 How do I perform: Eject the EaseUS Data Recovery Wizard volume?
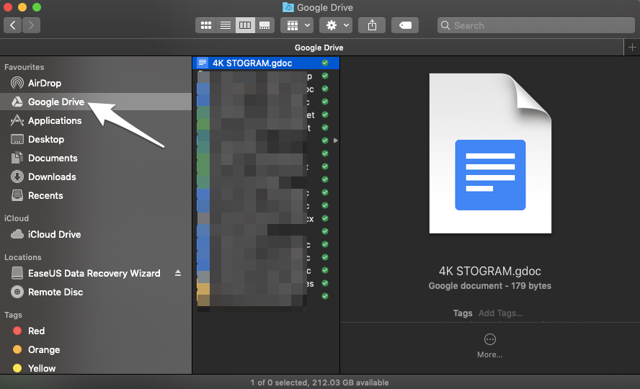178,273
